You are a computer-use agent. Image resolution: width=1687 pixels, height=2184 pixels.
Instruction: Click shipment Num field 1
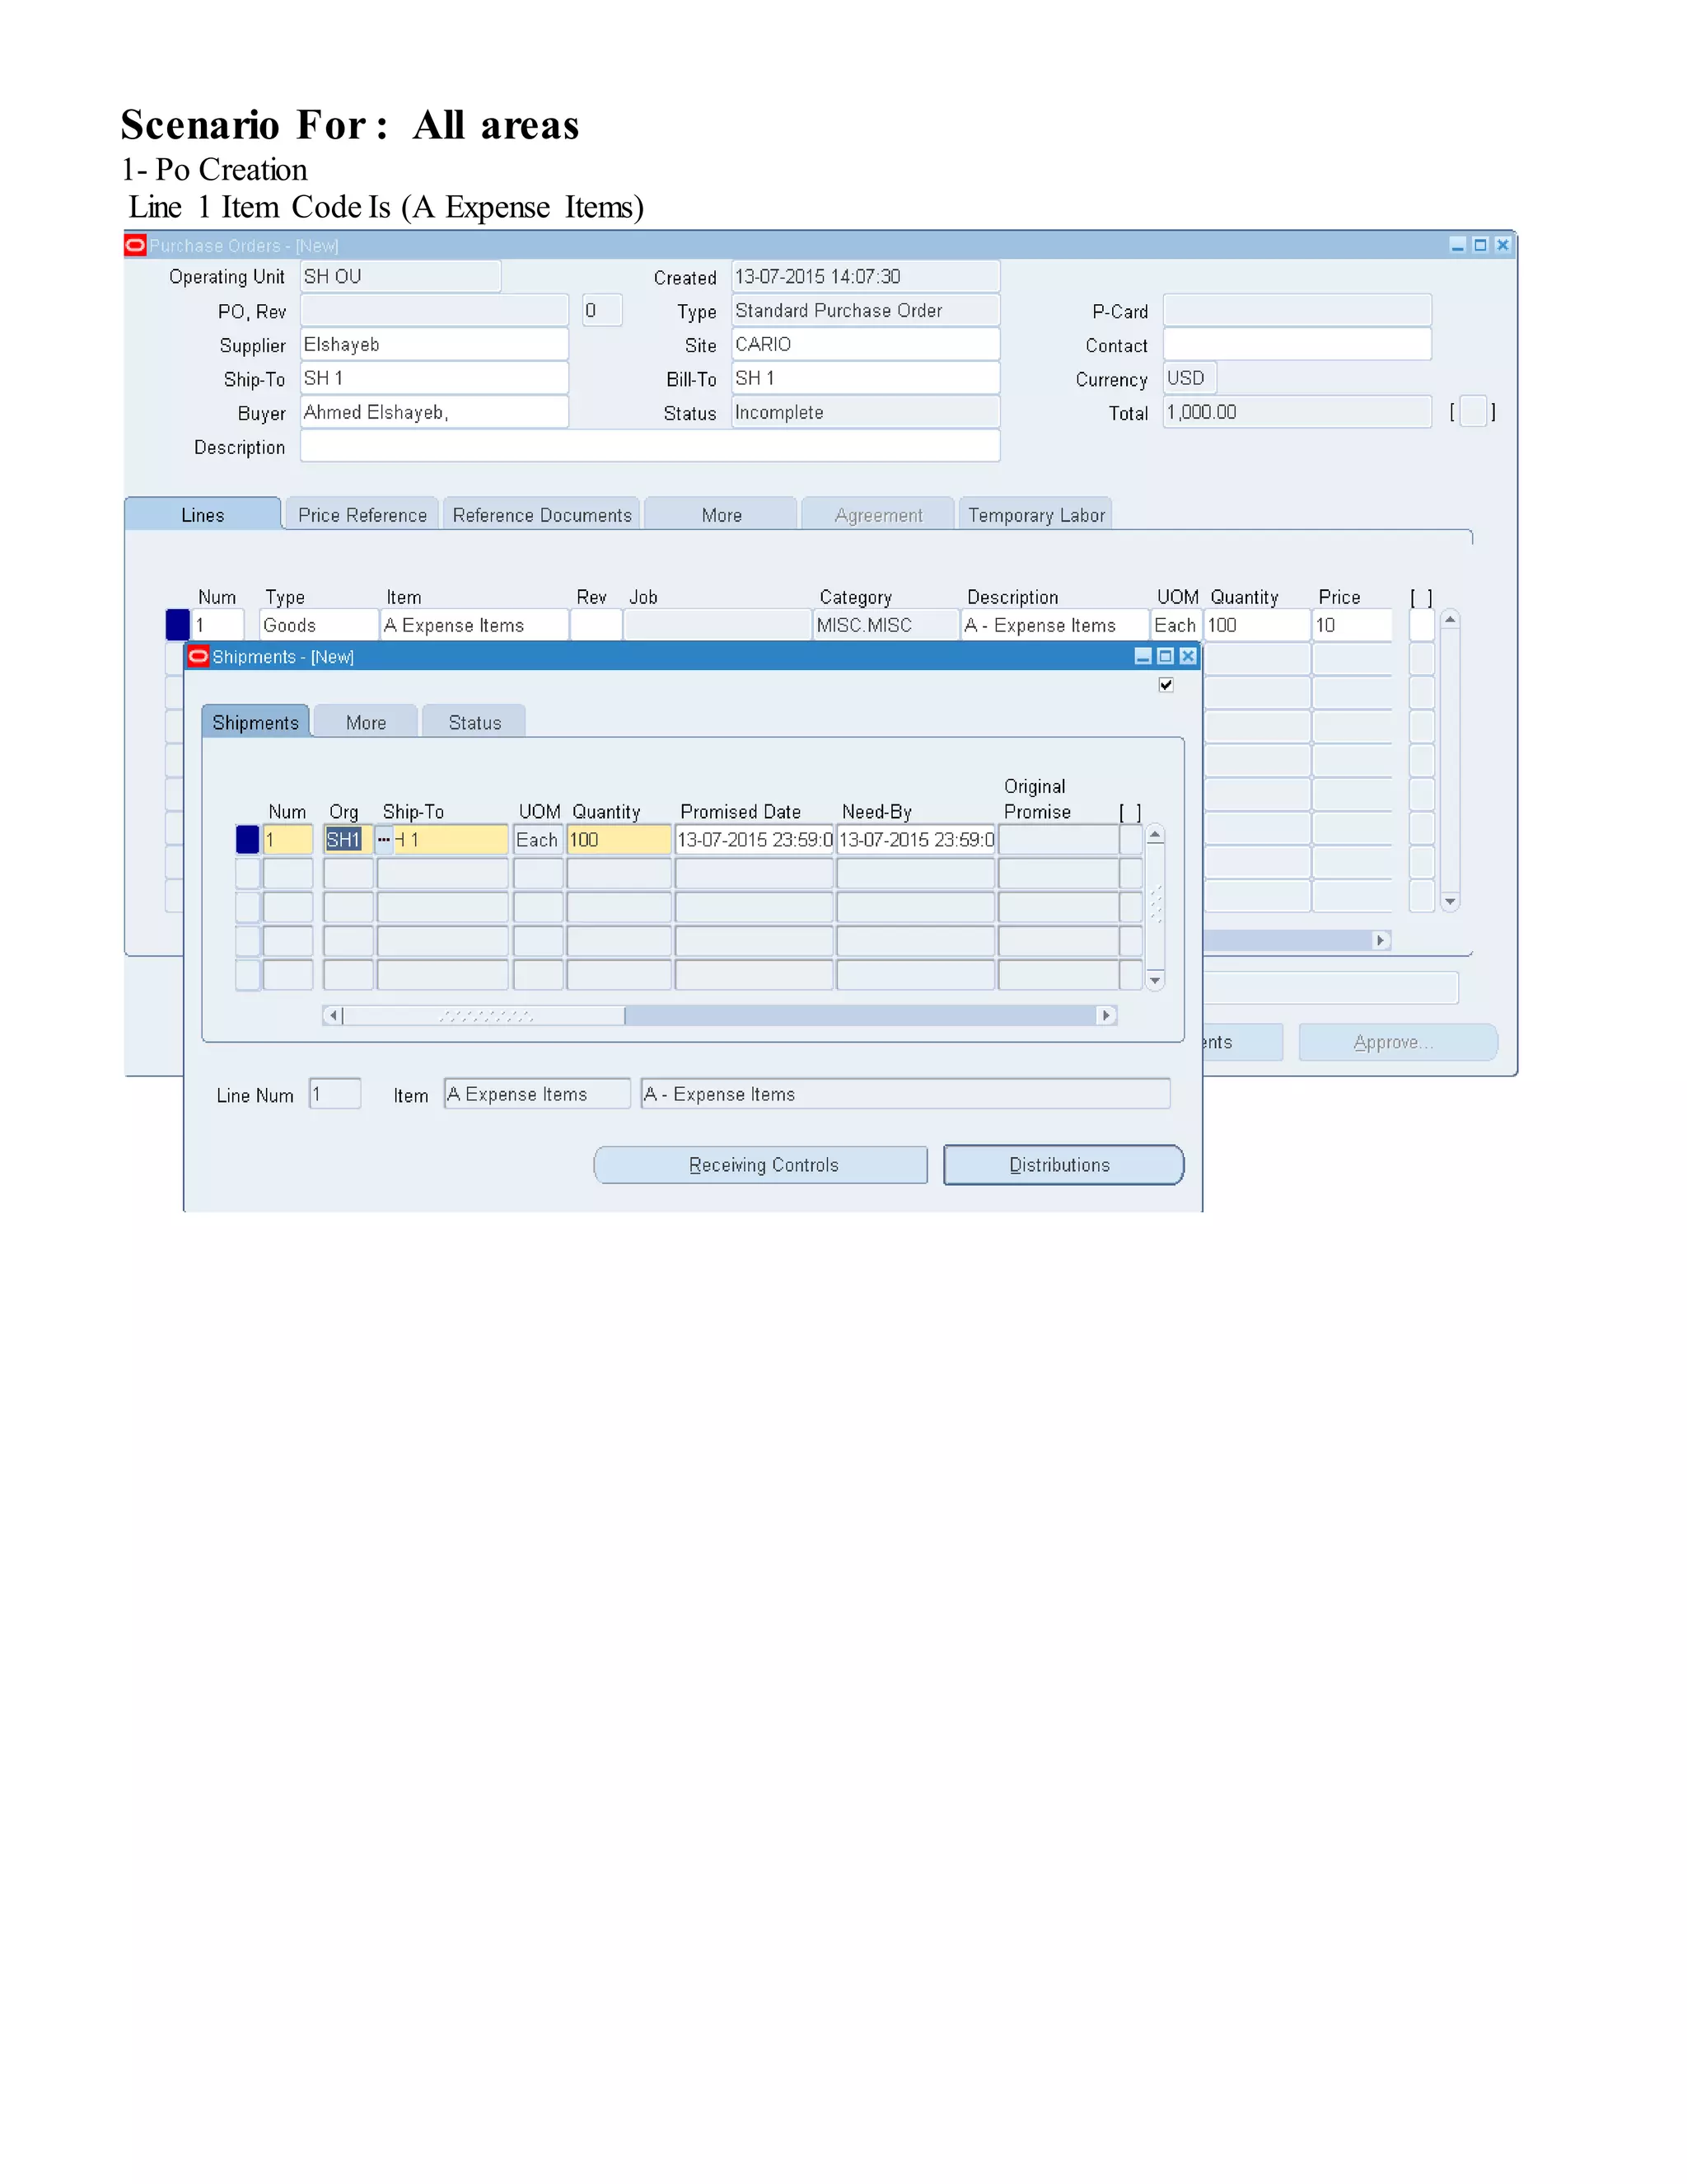point(287,840)
